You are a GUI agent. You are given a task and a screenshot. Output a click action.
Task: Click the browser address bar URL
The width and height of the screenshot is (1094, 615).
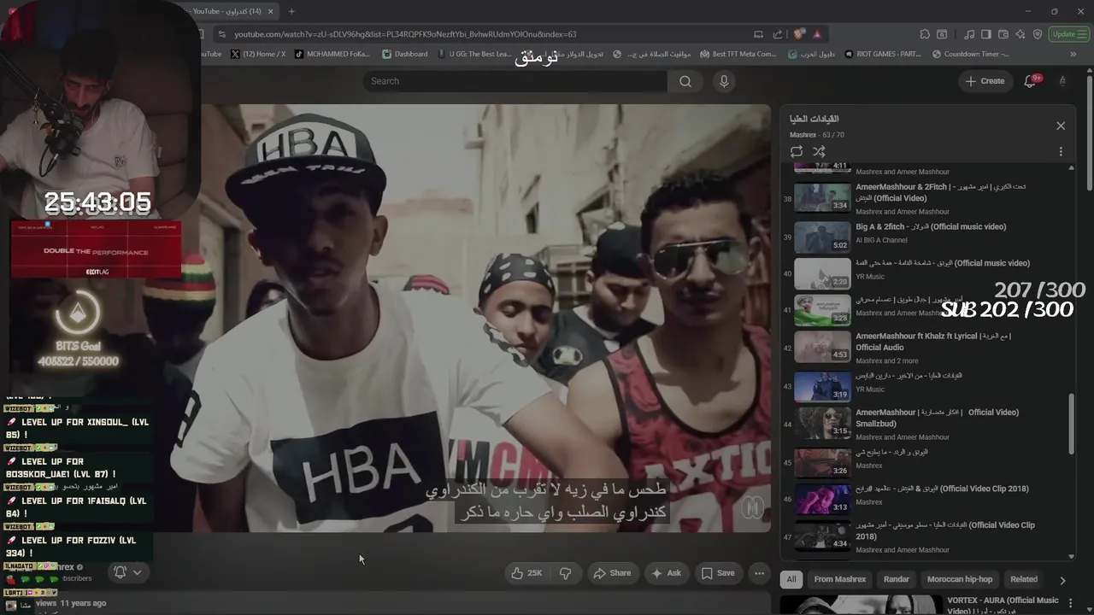(x=405, y=34)
